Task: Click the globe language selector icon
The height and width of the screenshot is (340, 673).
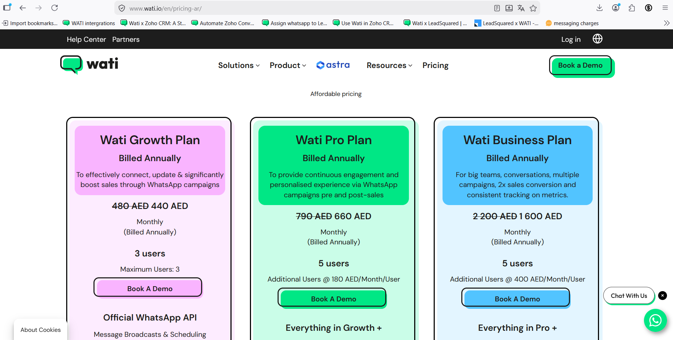Action: pos(598,39)
